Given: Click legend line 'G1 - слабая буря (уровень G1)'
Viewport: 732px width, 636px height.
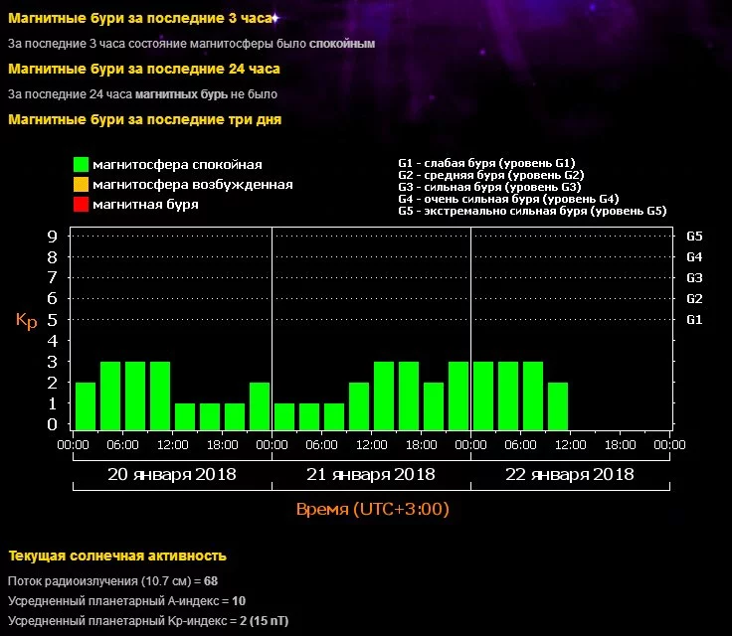Looking at the screenshot, I should (x=486, y=163).
